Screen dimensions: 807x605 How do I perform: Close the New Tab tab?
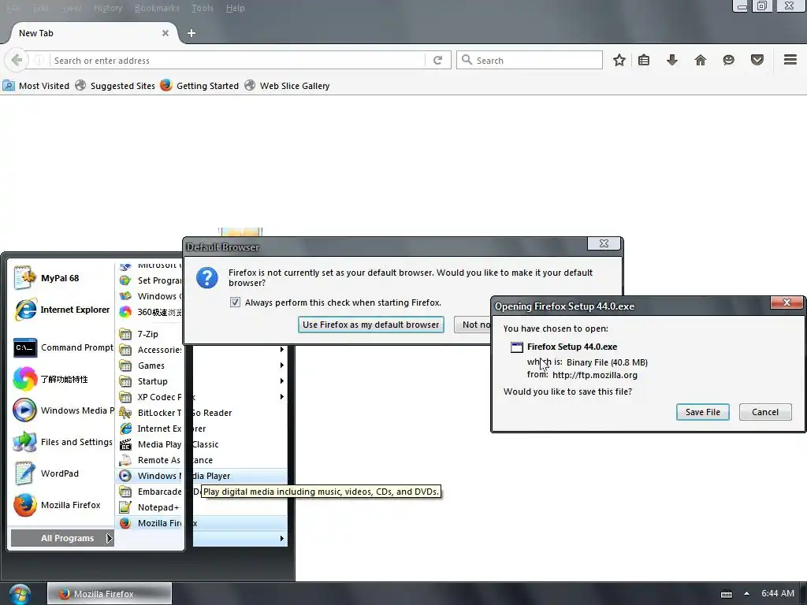165,33
